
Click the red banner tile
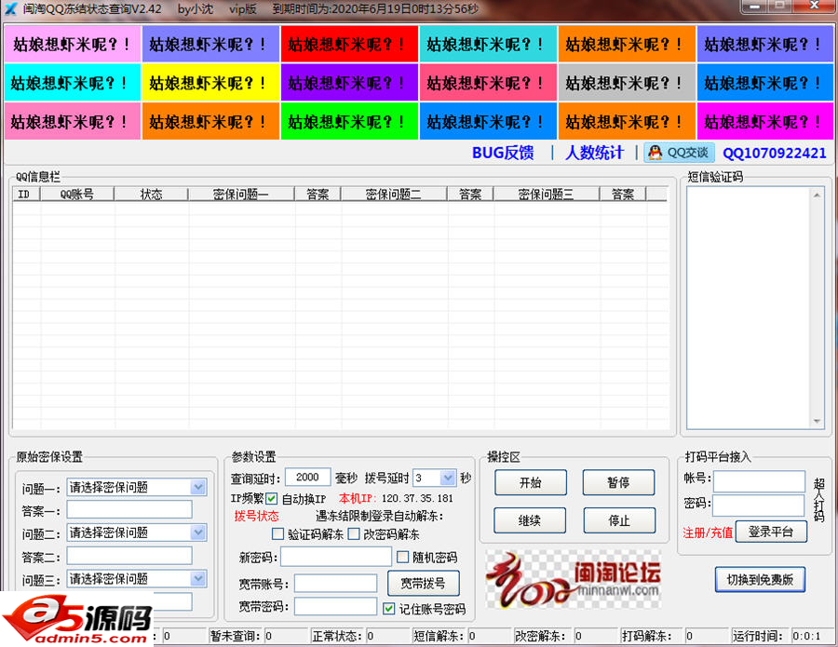pos(348,44)
